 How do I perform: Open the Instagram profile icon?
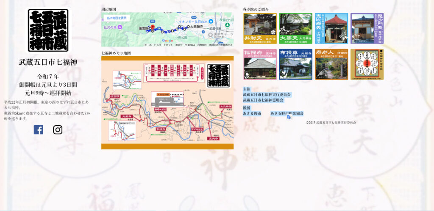[58, 129]
